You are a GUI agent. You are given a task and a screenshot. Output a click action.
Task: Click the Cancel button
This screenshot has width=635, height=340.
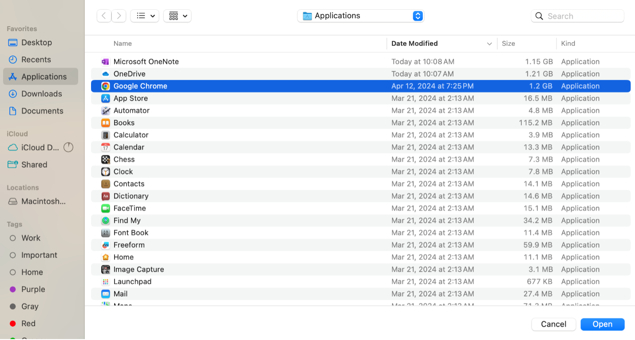554,324
